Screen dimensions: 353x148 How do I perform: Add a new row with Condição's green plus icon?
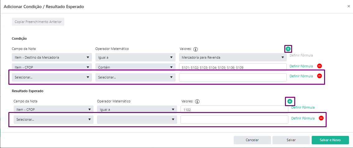(288, 49)
